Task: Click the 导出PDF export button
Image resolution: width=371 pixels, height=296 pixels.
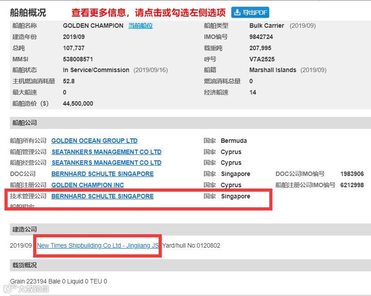Action: click(250, 13)
